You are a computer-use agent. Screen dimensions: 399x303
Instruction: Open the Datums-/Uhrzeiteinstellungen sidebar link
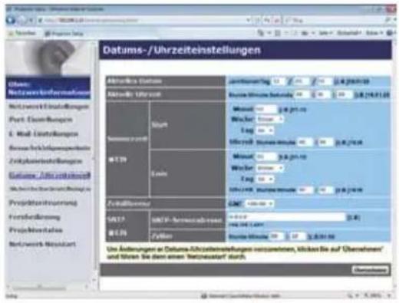(x=50, y=176)
